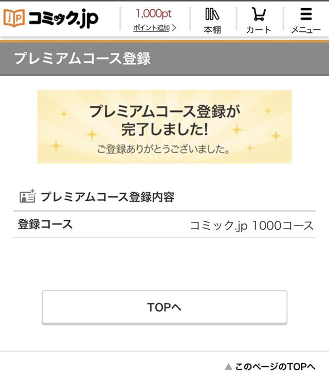Click the ID card icon beside 登録内容
The width and height of the screenshot is (329, 377).
tap(27, 196)
